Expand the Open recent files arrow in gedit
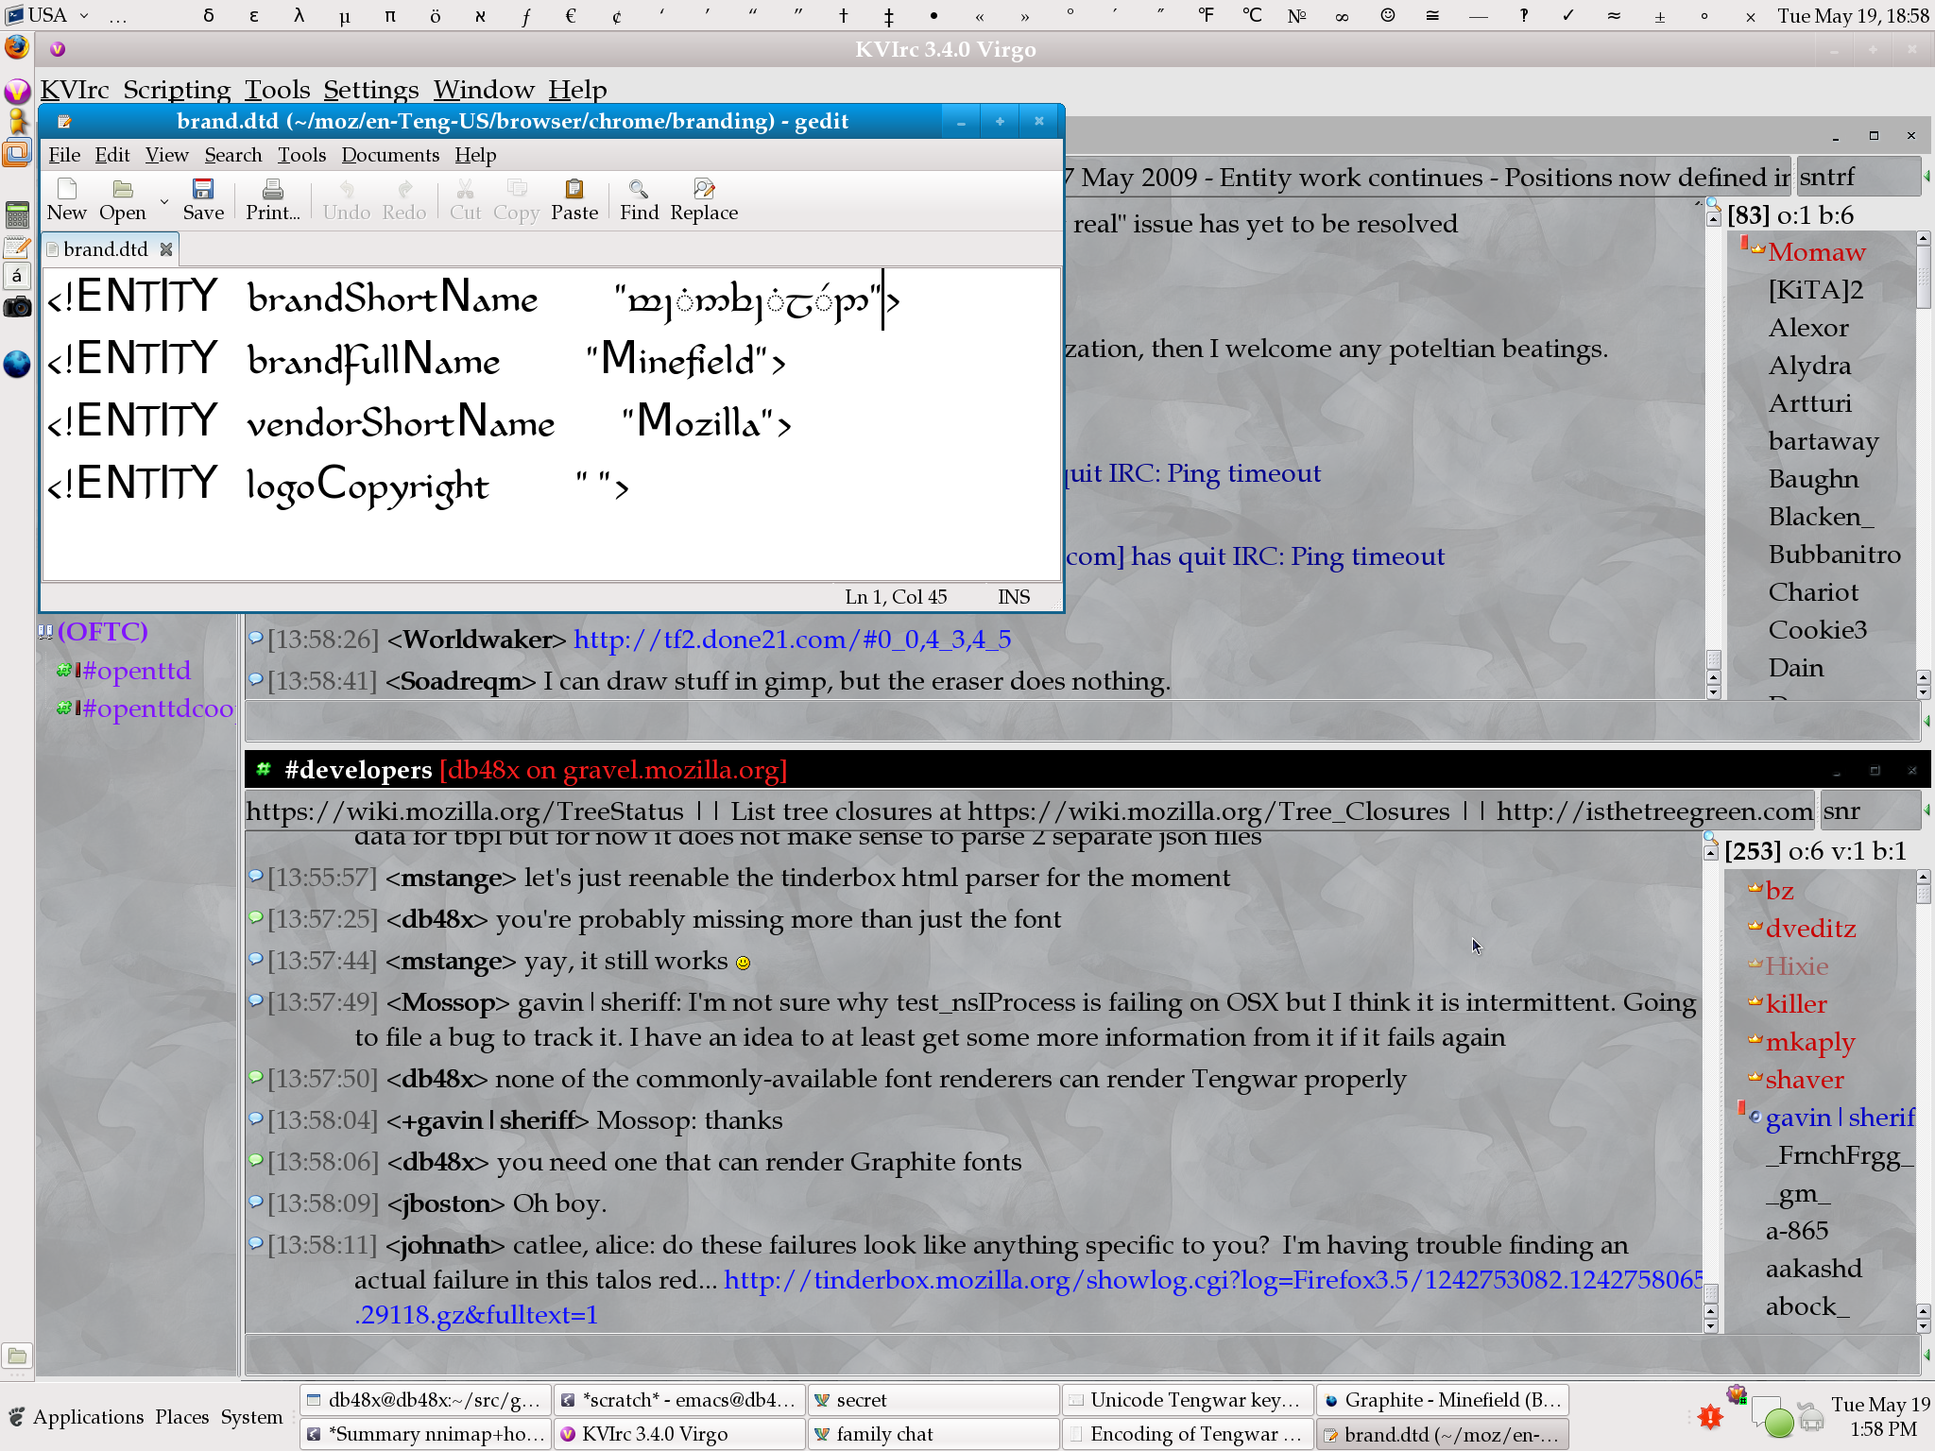 [163, 201]
